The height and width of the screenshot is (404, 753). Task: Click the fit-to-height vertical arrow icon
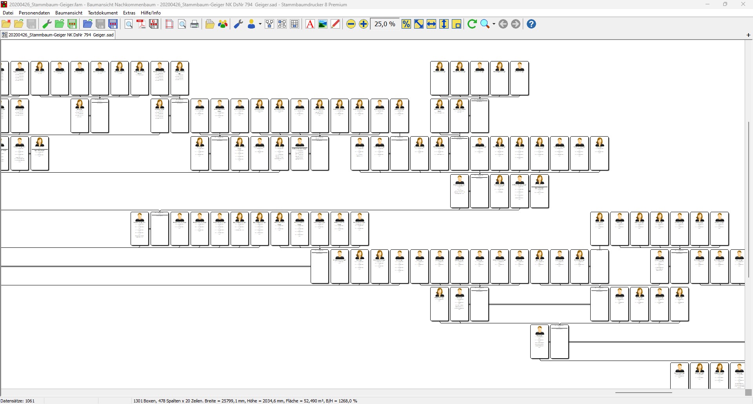(444, 24)
